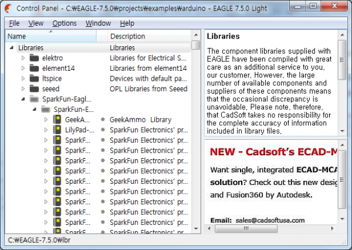This screenshot has width=352, height=250.
Task: Open the File menu
Action: coord(14,23)
